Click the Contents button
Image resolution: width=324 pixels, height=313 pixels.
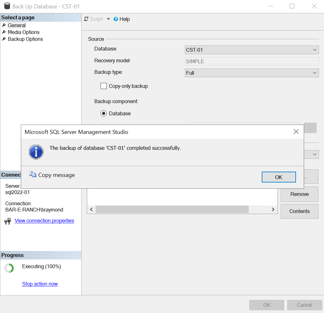point(299,211)
